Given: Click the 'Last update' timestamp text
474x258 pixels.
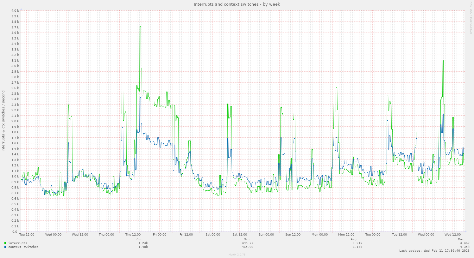Looking at the screenshot, I should pos(434,251).
